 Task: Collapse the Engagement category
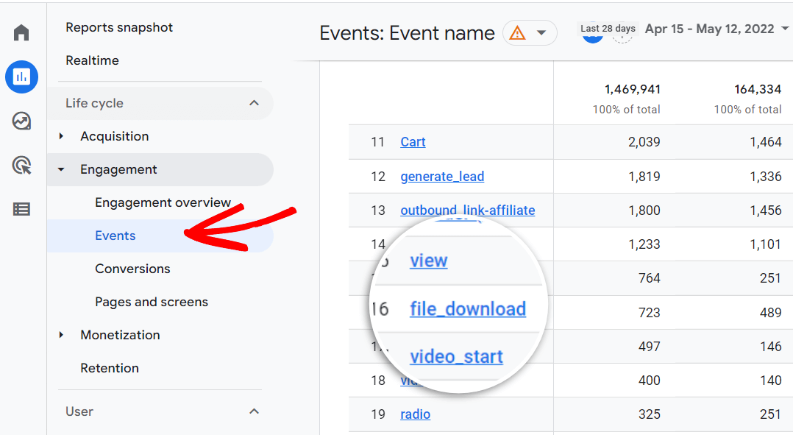[x=60, y=169]
